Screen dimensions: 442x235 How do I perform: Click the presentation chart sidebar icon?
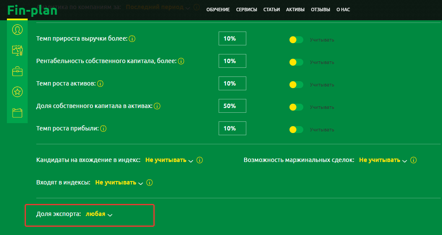pos(17,51)
